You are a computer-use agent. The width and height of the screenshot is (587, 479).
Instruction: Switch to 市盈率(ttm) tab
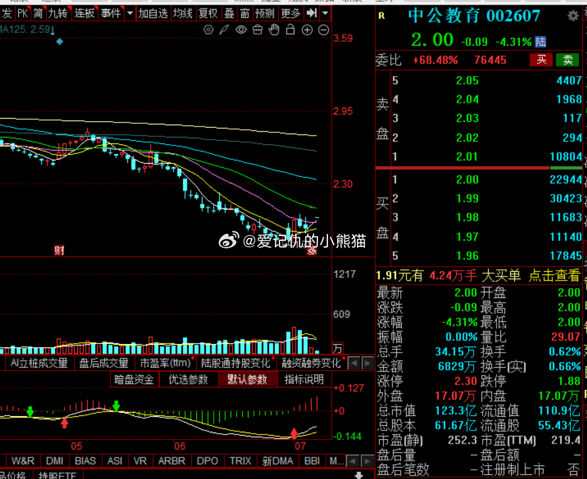pyautogui.click(x=165, y=363)
